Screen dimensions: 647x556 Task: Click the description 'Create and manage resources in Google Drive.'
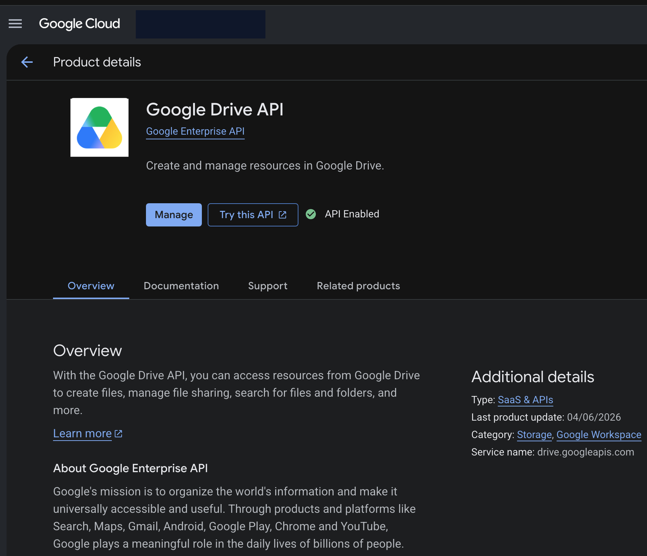265,166
